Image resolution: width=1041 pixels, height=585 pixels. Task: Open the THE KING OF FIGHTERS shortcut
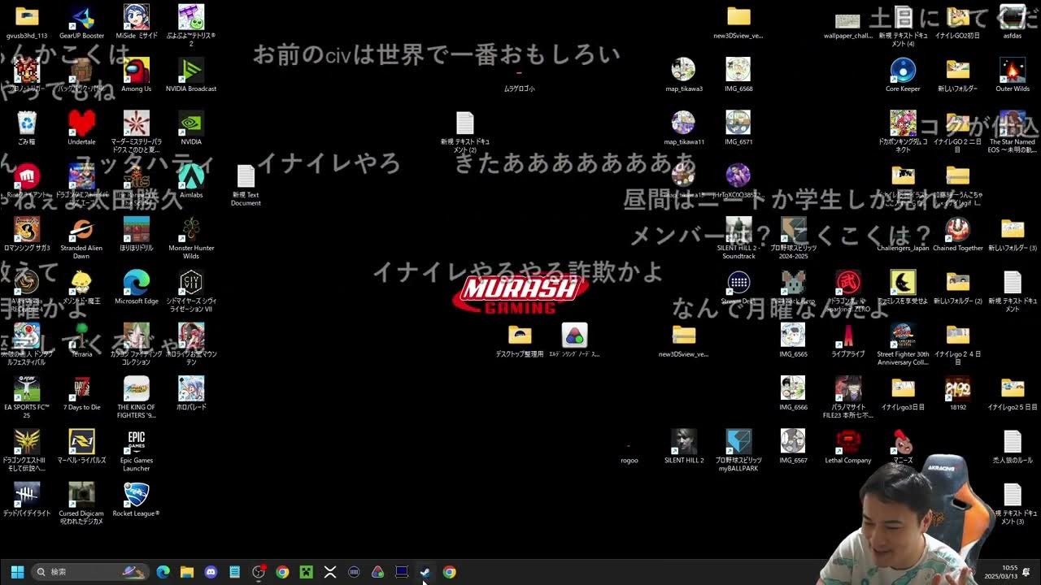click(136, 389)
